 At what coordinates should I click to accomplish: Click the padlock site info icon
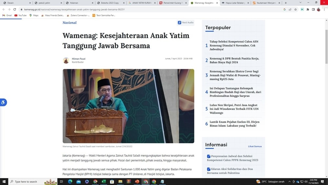[21, 10]
